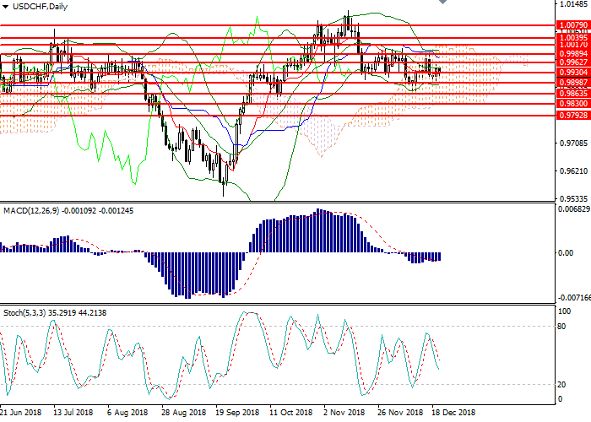Click the 0.97928 red price level label
Image resolution: width=591 pixels, height=422 pixels.
[x=570, y=115]
